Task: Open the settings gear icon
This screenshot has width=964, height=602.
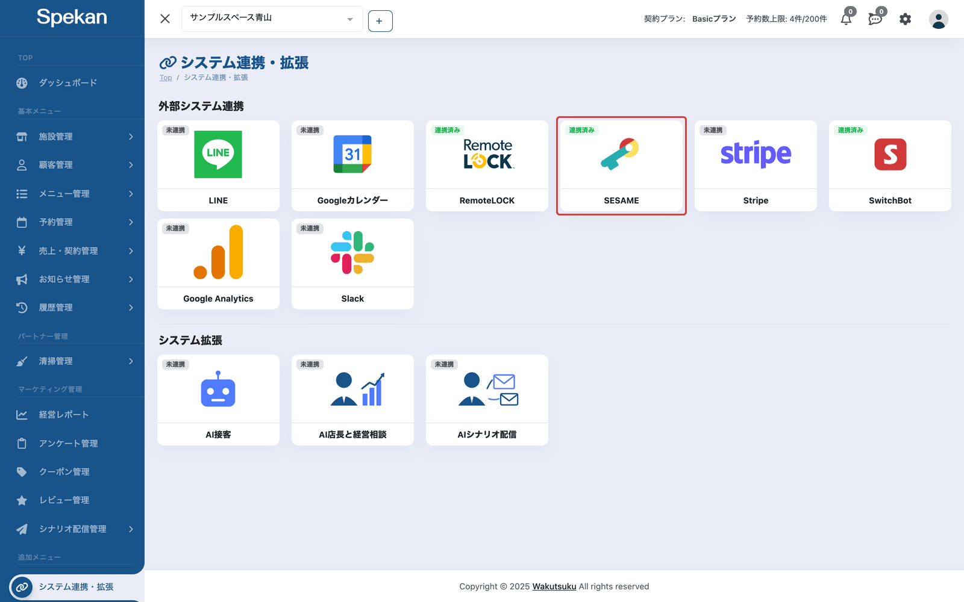Action: (905, 19)
